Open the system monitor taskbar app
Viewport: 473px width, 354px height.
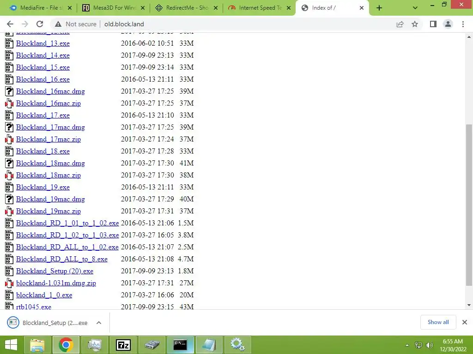(95, 345)
